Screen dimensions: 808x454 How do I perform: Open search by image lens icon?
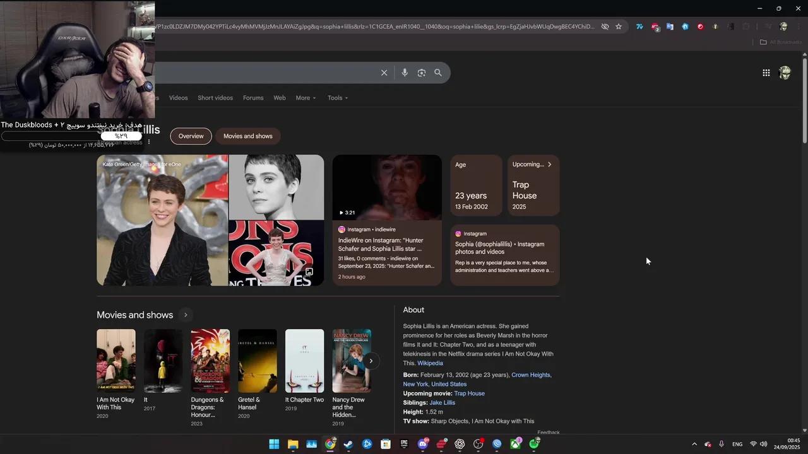(x=422, y=73)
